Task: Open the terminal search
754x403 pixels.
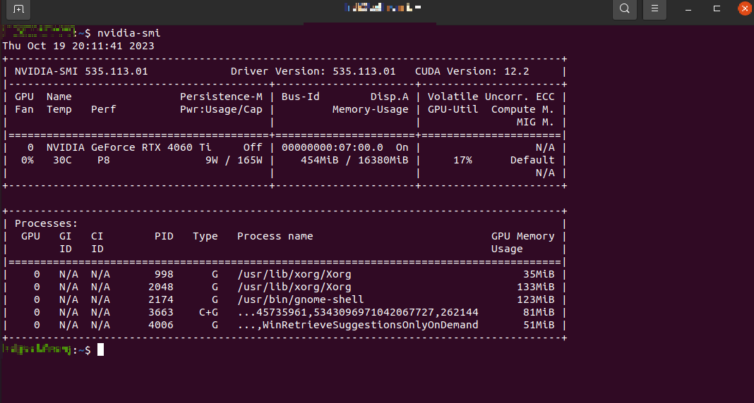Action: [x=624, y=8]
